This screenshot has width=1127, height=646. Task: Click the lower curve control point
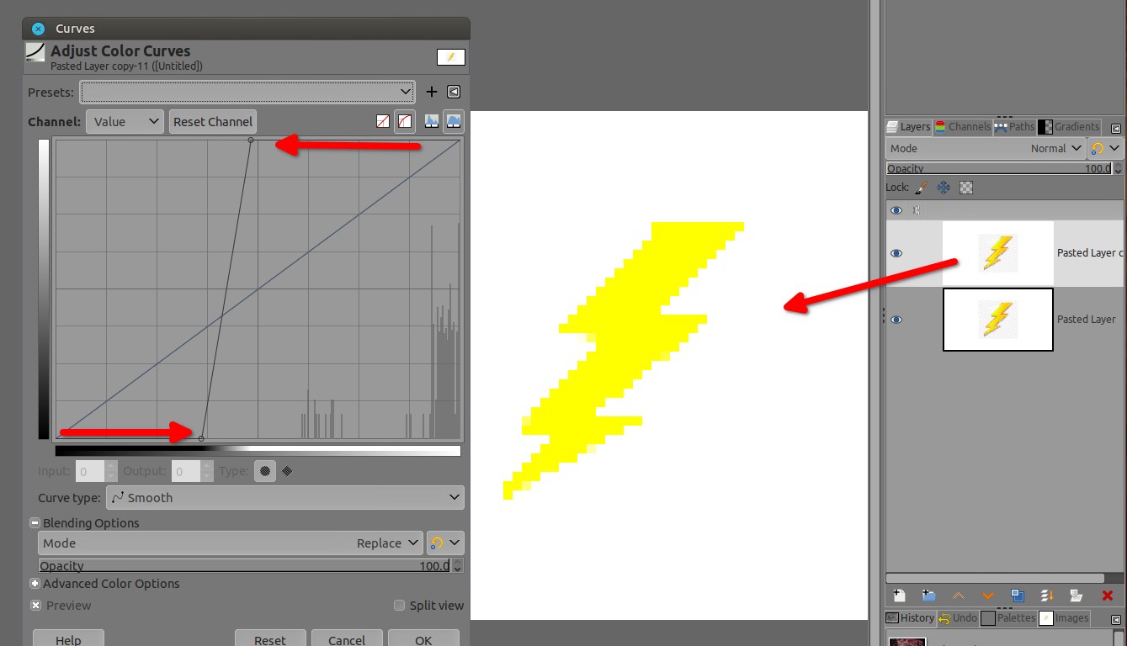click(x=201, y=438)
